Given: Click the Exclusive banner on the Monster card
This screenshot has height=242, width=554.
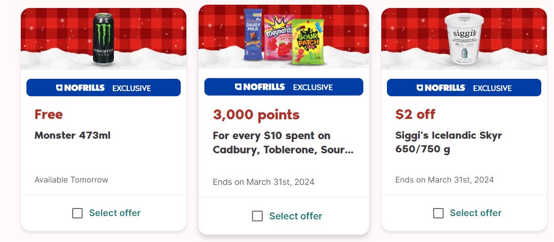Looking at the screenshot, I should click(x=103, y=88).
